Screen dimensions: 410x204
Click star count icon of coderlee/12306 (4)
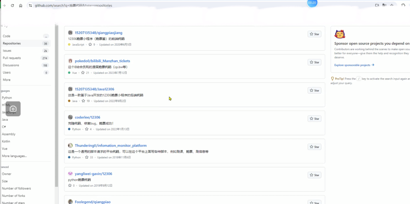(87, 129)
